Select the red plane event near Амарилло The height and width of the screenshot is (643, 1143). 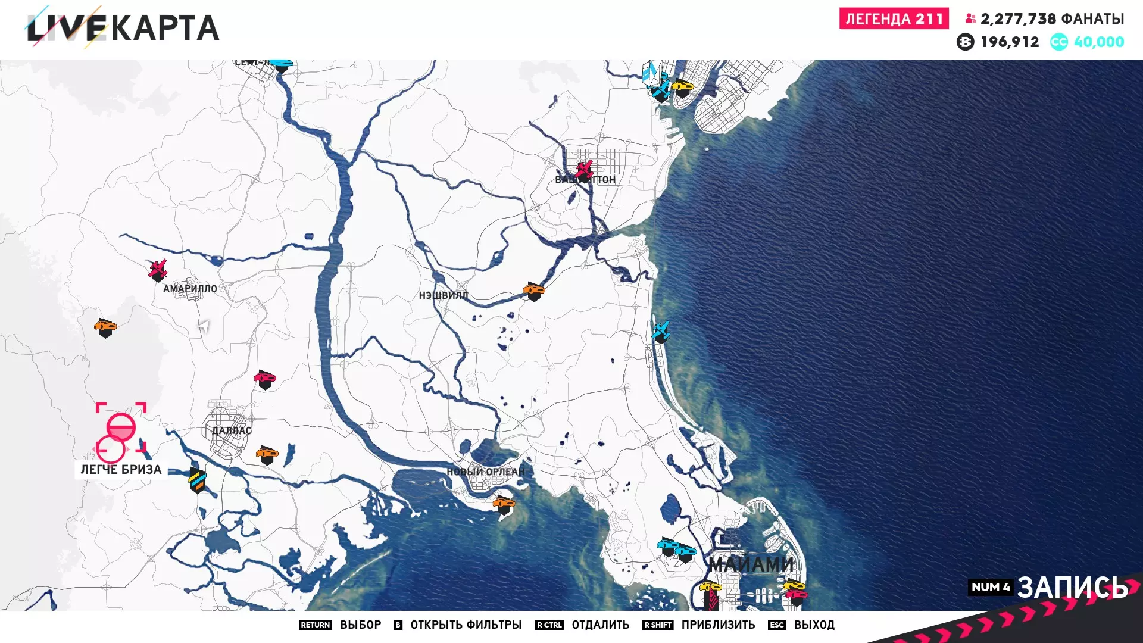158,270
